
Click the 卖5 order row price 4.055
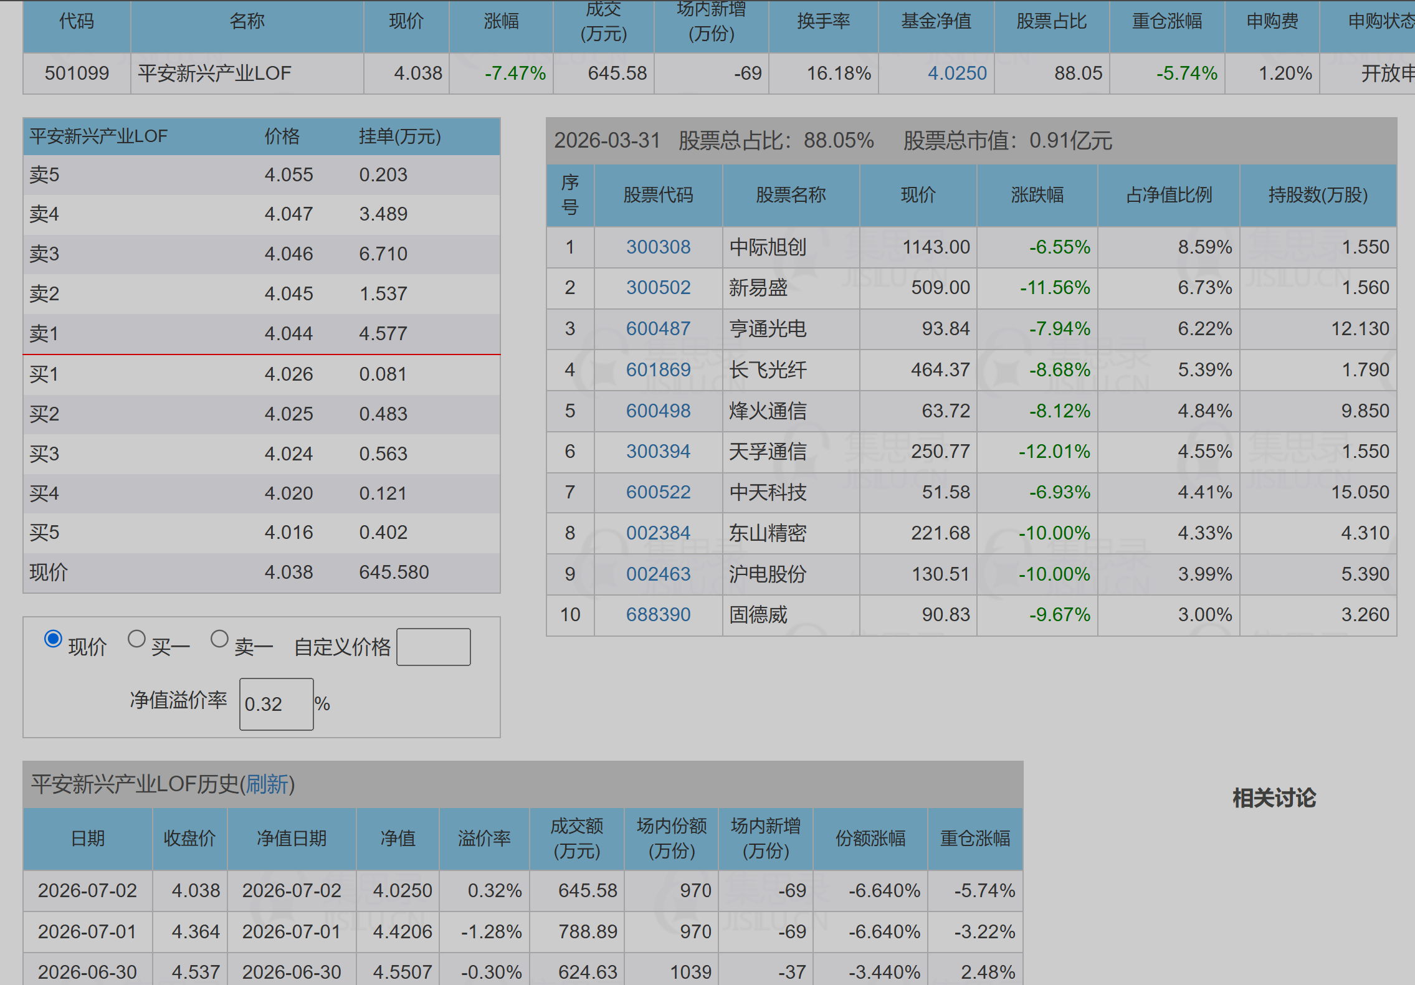[288, 174]
